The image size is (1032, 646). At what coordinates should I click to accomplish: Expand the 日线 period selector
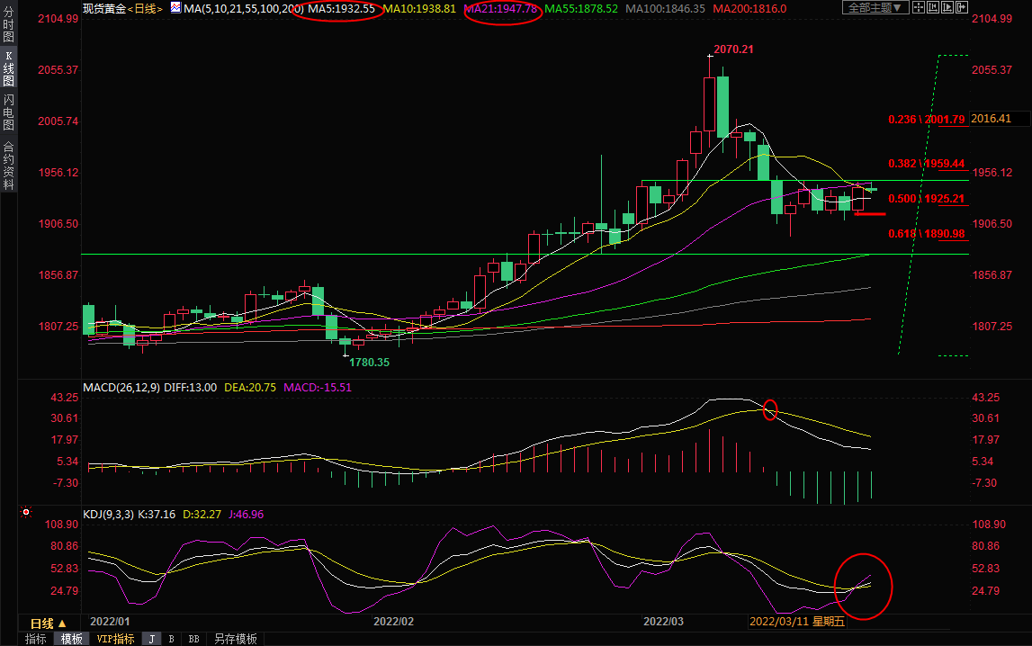pos(40,624)
